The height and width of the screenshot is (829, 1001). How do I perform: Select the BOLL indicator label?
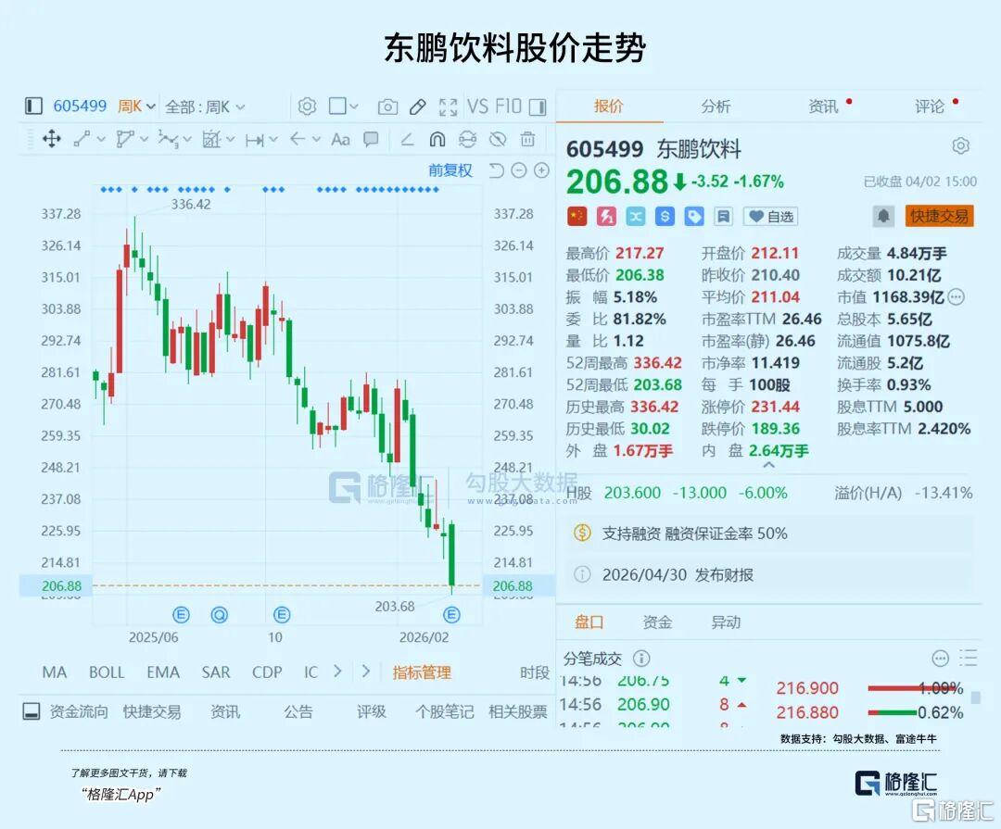[107, 672]
